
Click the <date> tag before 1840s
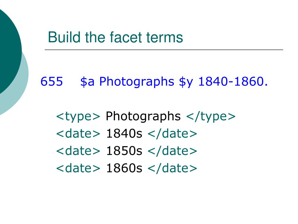[78, 133]
